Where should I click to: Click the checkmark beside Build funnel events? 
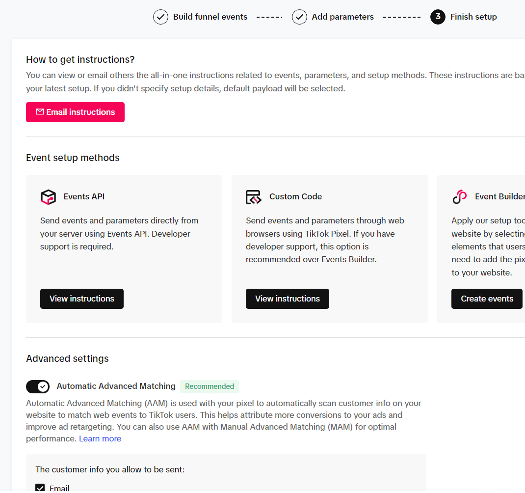(160, 17)
